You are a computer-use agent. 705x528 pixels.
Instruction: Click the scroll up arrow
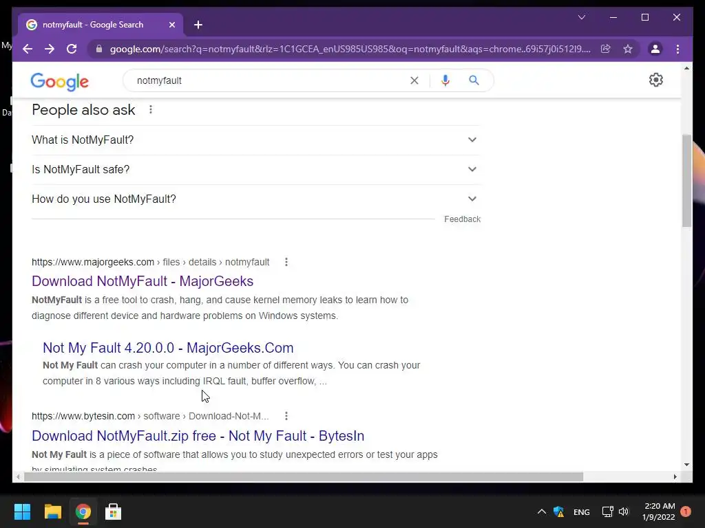[x=686, y=68]
